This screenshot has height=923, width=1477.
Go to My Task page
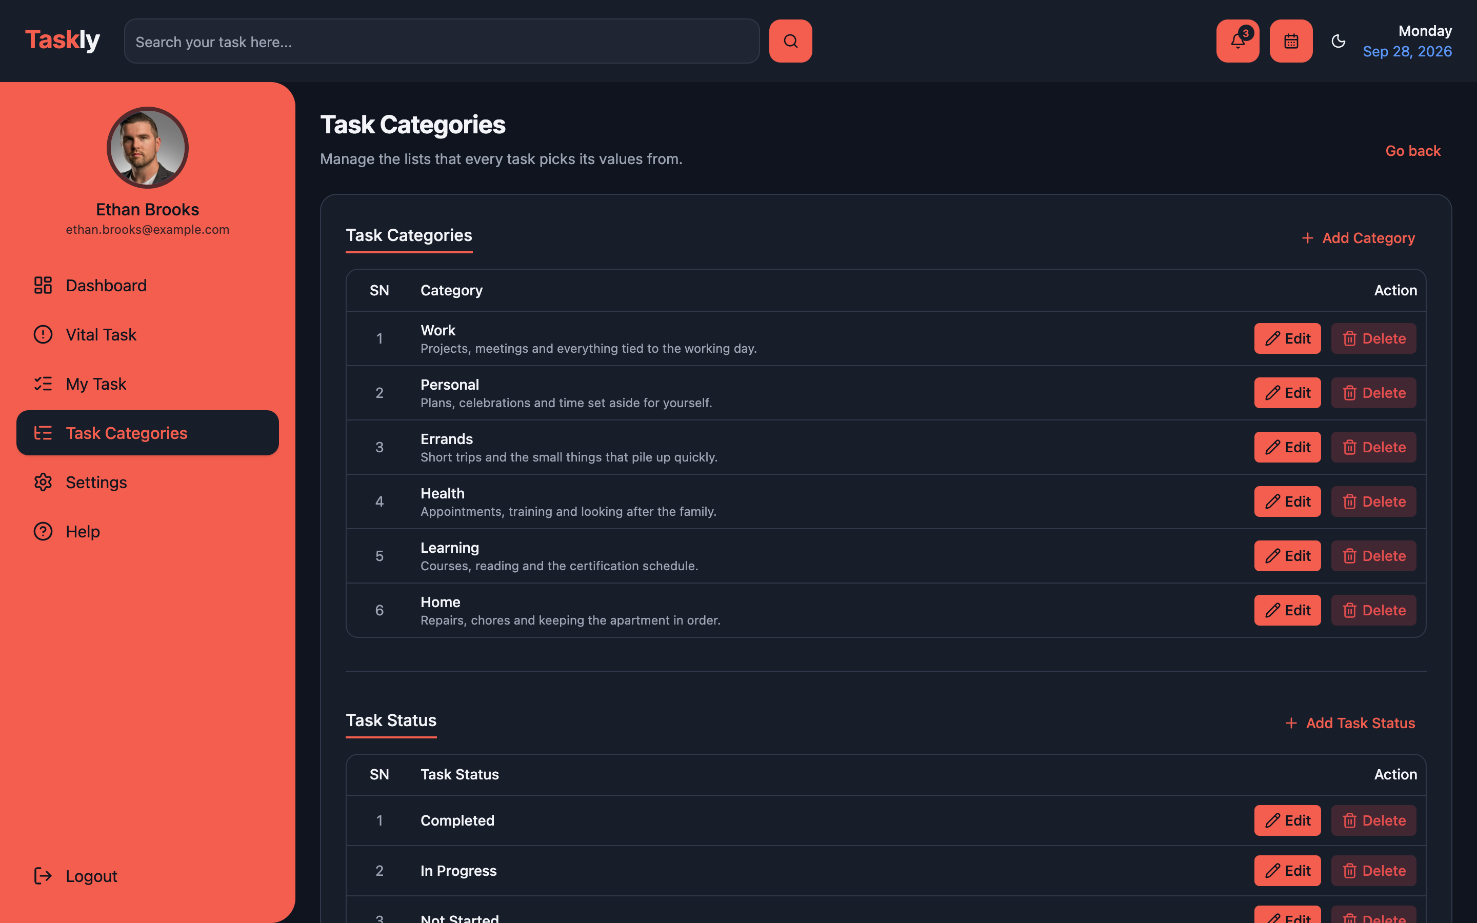point(148,384)
